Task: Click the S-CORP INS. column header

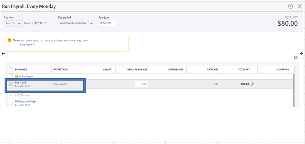Action: coord(283,70)
